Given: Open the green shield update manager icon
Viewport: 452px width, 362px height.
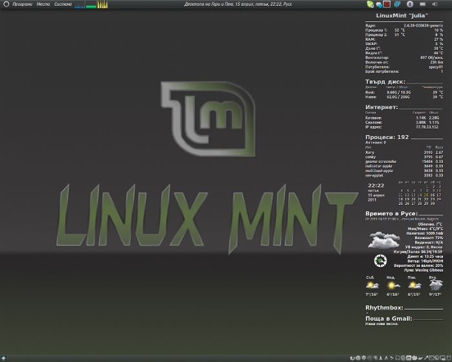Looking at the screenshot, I should point(370,4).
